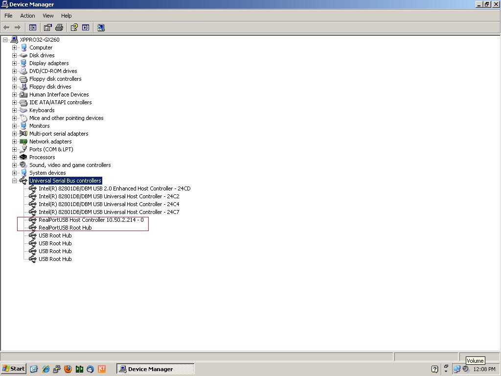Click the Help toolbar icon with question mark

point(74,28)
